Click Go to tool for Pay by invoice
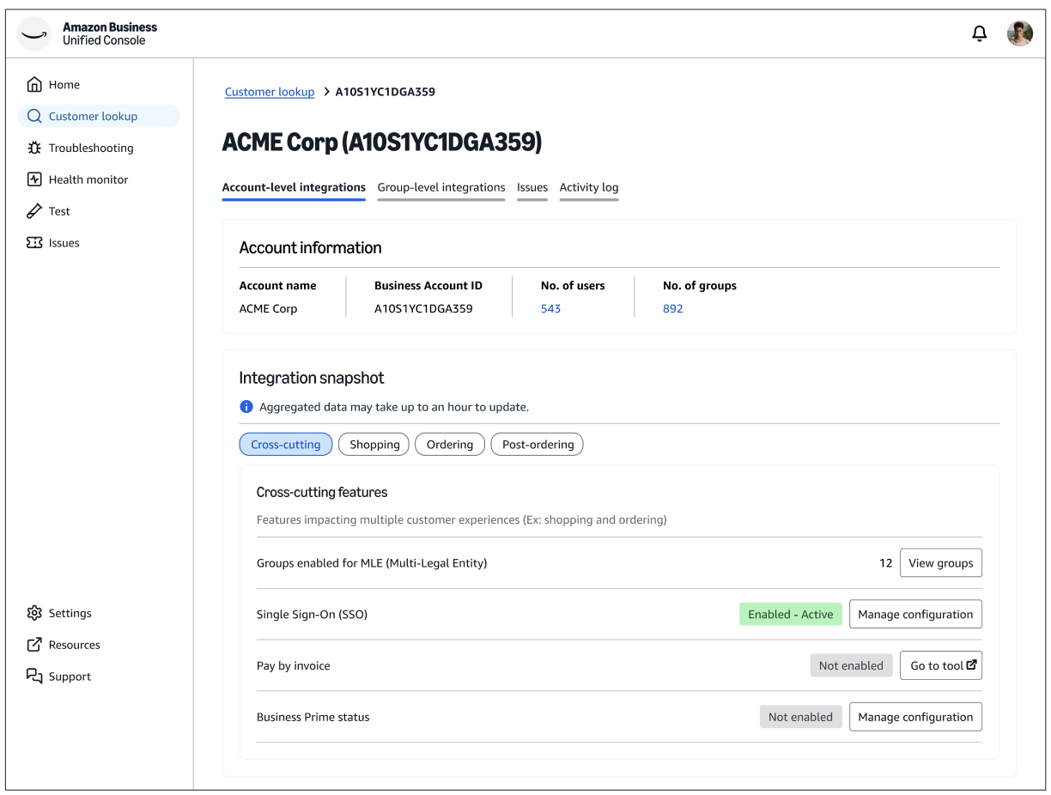 tap(940, 665)
